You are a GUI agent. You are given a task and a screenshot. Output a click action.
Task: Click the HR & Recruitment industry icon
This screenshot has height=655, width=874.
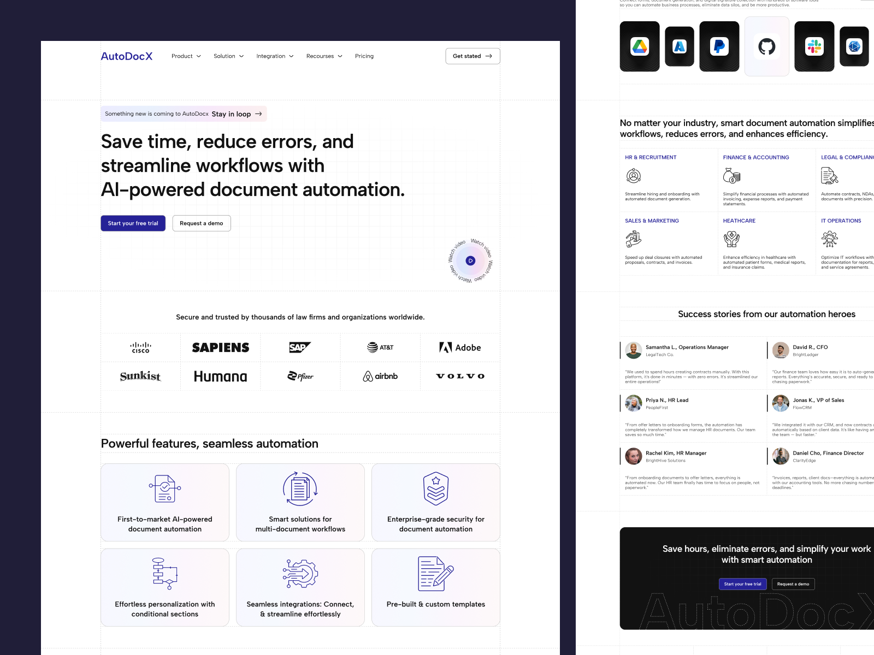point(634,176)
